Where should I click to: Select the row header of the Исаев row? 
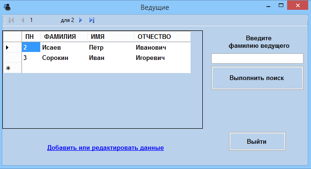tap(12, 47)
